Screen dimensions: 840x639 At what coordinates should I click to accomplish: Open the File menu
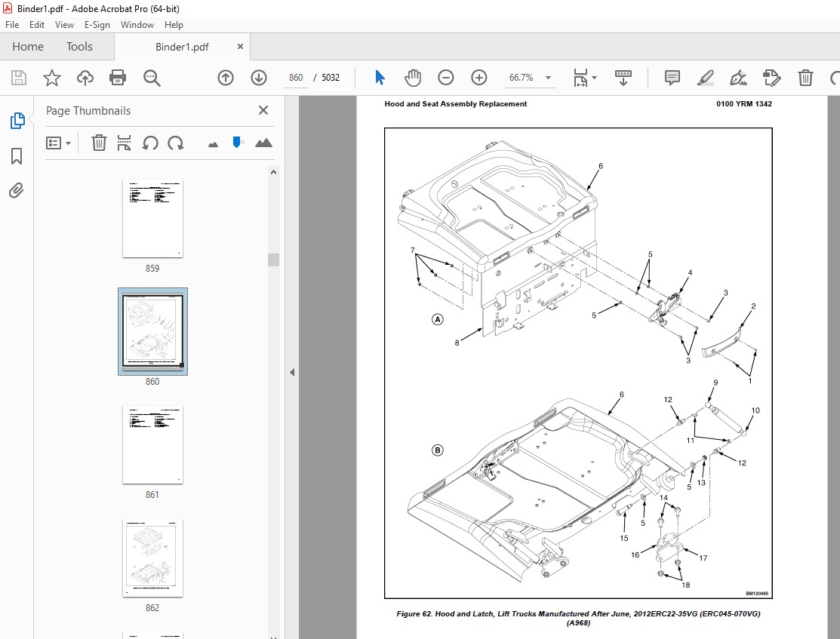pos(12,25)
